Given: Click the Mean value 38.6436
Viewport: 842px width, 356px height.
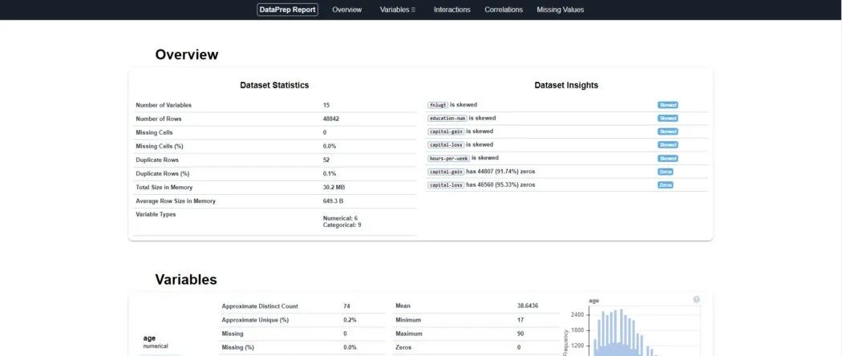Looking at the screenshot, I should click(x=528, y=306).
